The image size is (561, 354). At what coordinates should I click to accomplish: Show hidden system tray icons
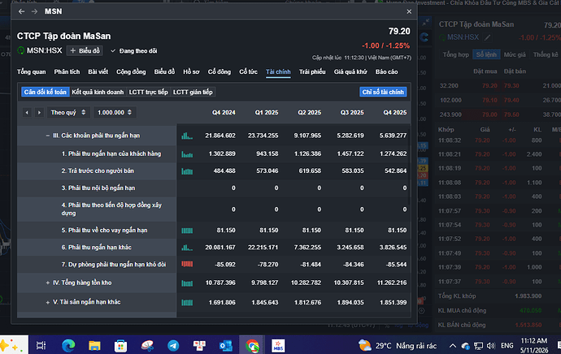click(452, 345)
